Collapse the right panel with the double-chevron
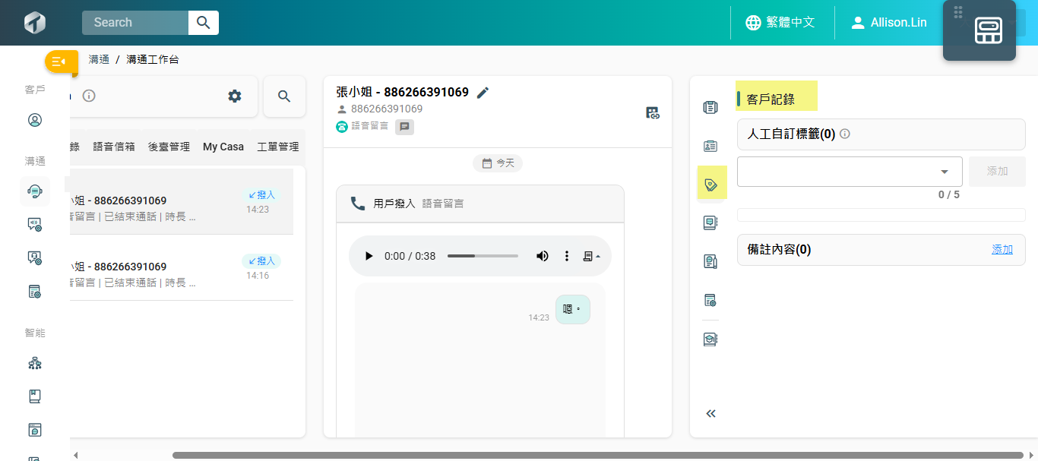 click(x=711, y=414)
